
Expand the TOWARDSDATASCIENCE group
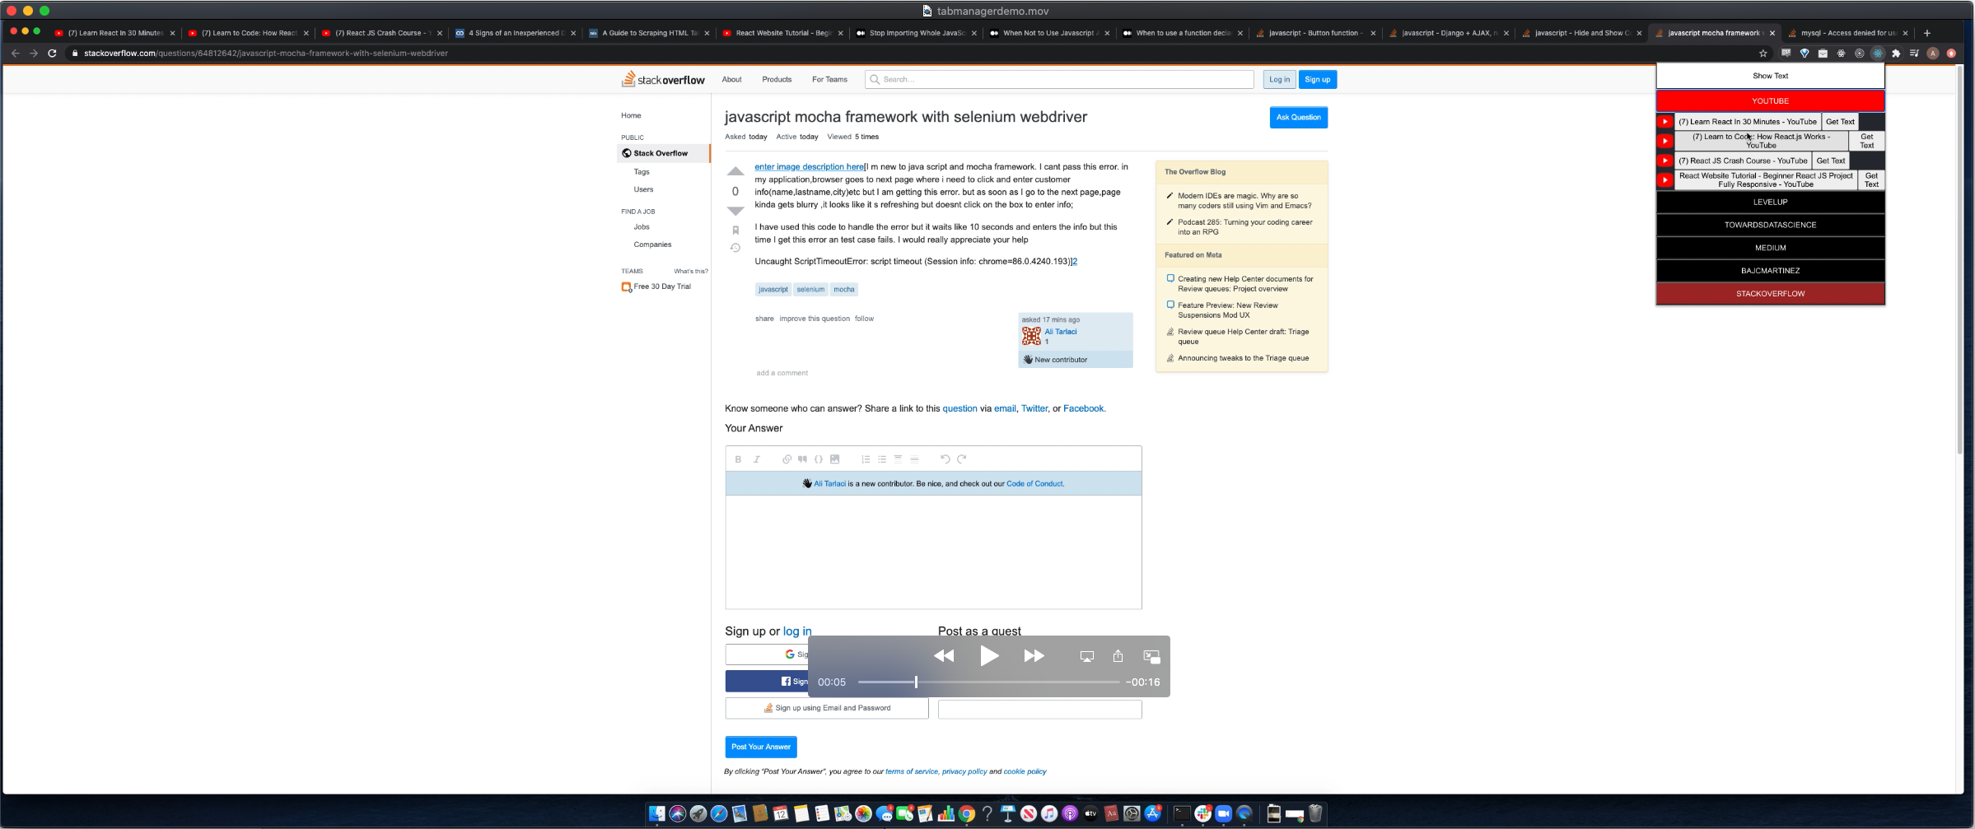pos(1770,225)
